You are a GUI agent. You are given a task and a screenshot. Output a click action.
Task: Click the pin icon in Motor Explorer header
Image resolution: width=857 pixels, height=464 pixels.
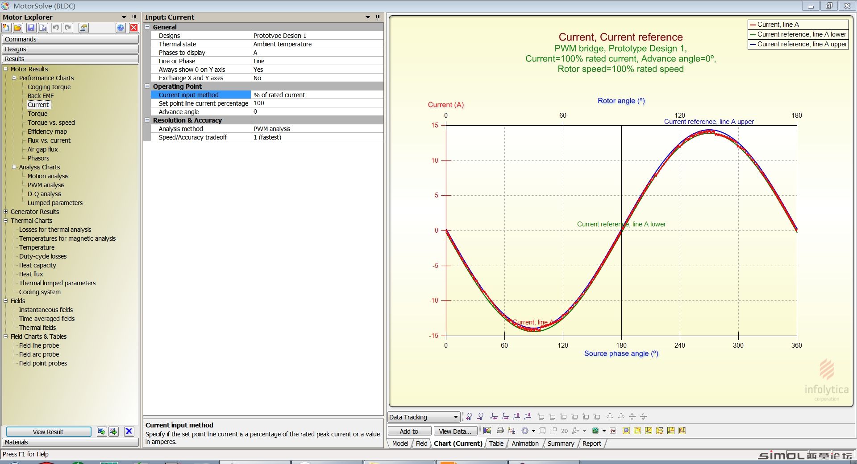pos(134,17)
